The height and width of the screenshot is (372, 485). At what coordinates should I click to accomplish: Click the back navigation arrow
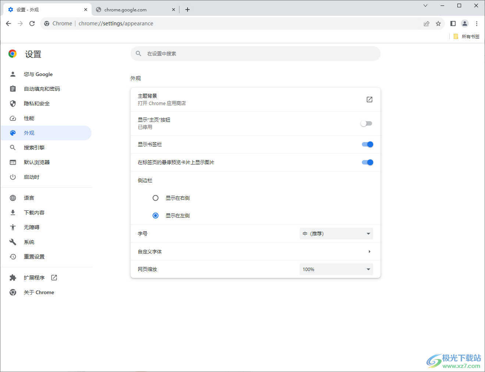click(x=8, y=24)
